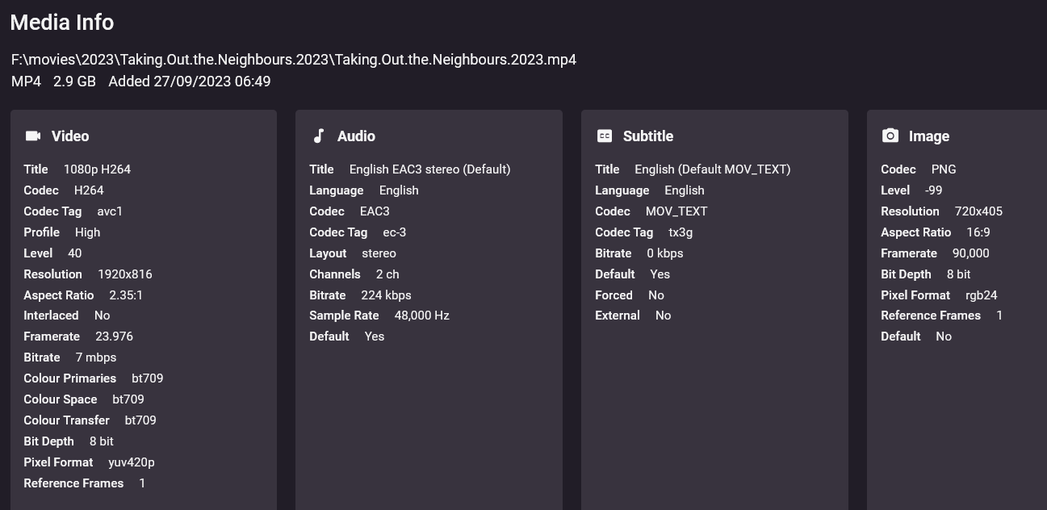
Task: Click the tx3g subtitle codec tag
Action: [681, 232]
